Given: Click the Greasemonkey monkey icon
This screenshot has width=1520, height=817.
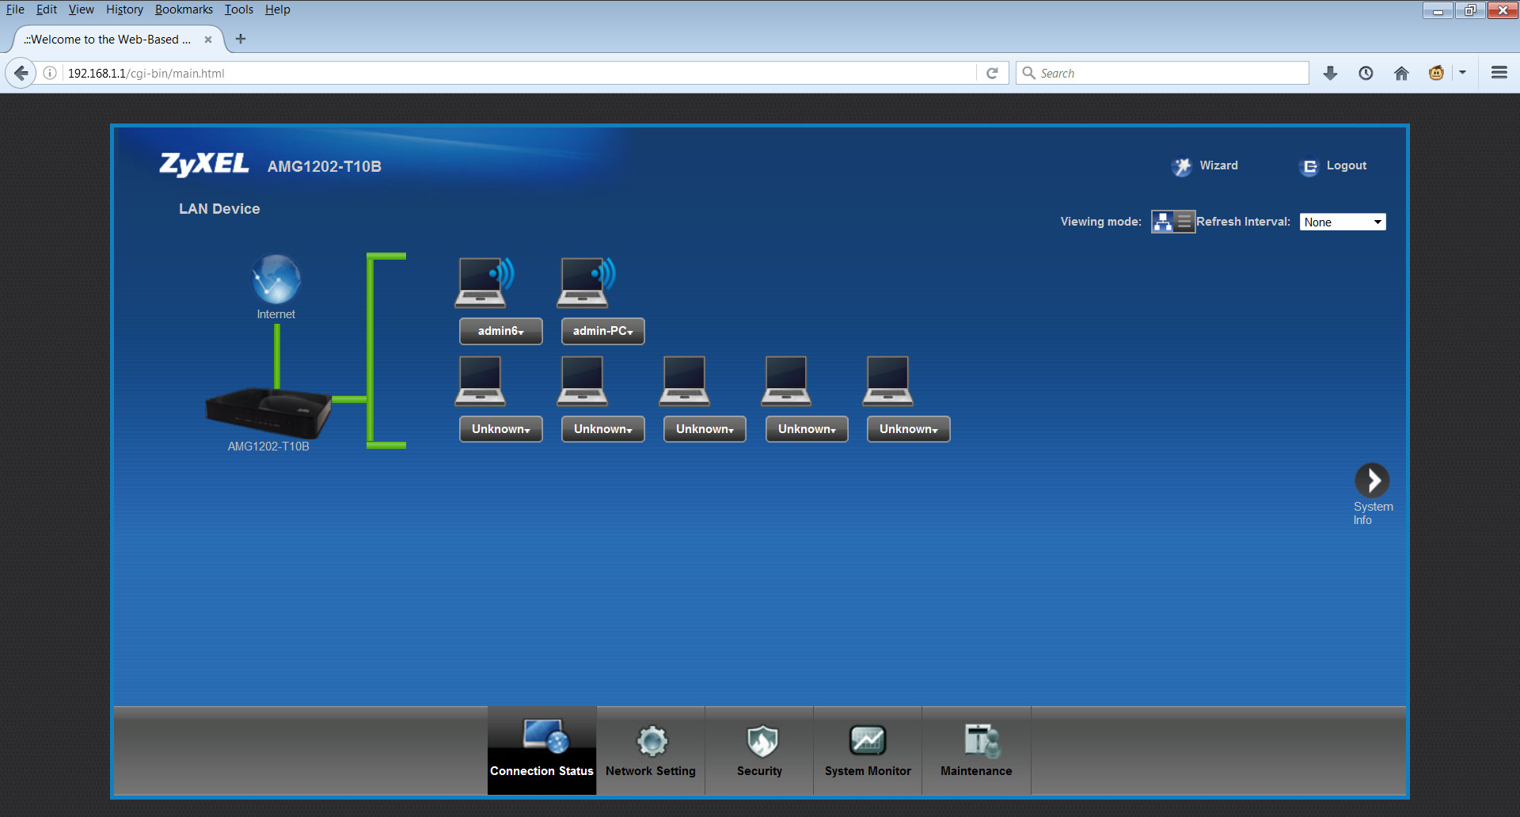Looking at the screenshot, I should (x=1436, y=73).
